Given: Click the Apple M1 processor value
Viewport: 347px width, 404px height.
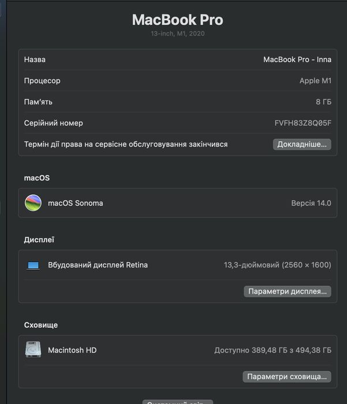Looking at the screenshot, I should 315,81.
